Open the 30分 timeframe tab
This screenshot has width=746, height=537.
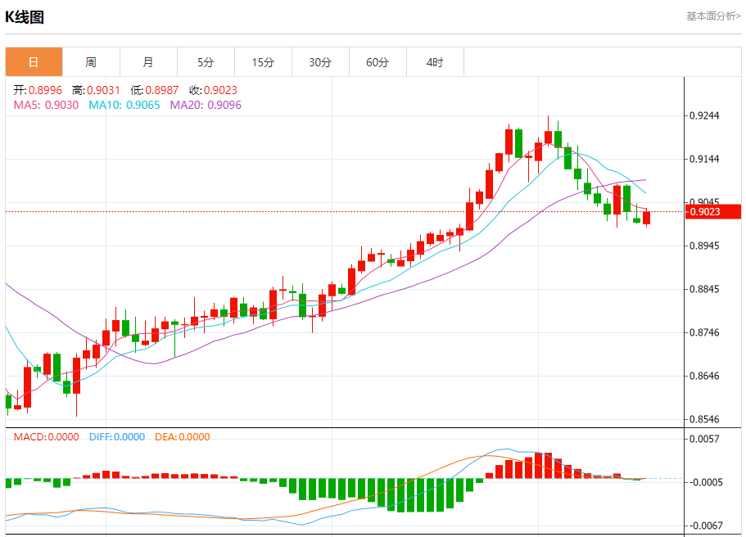(x=321, y=62)
